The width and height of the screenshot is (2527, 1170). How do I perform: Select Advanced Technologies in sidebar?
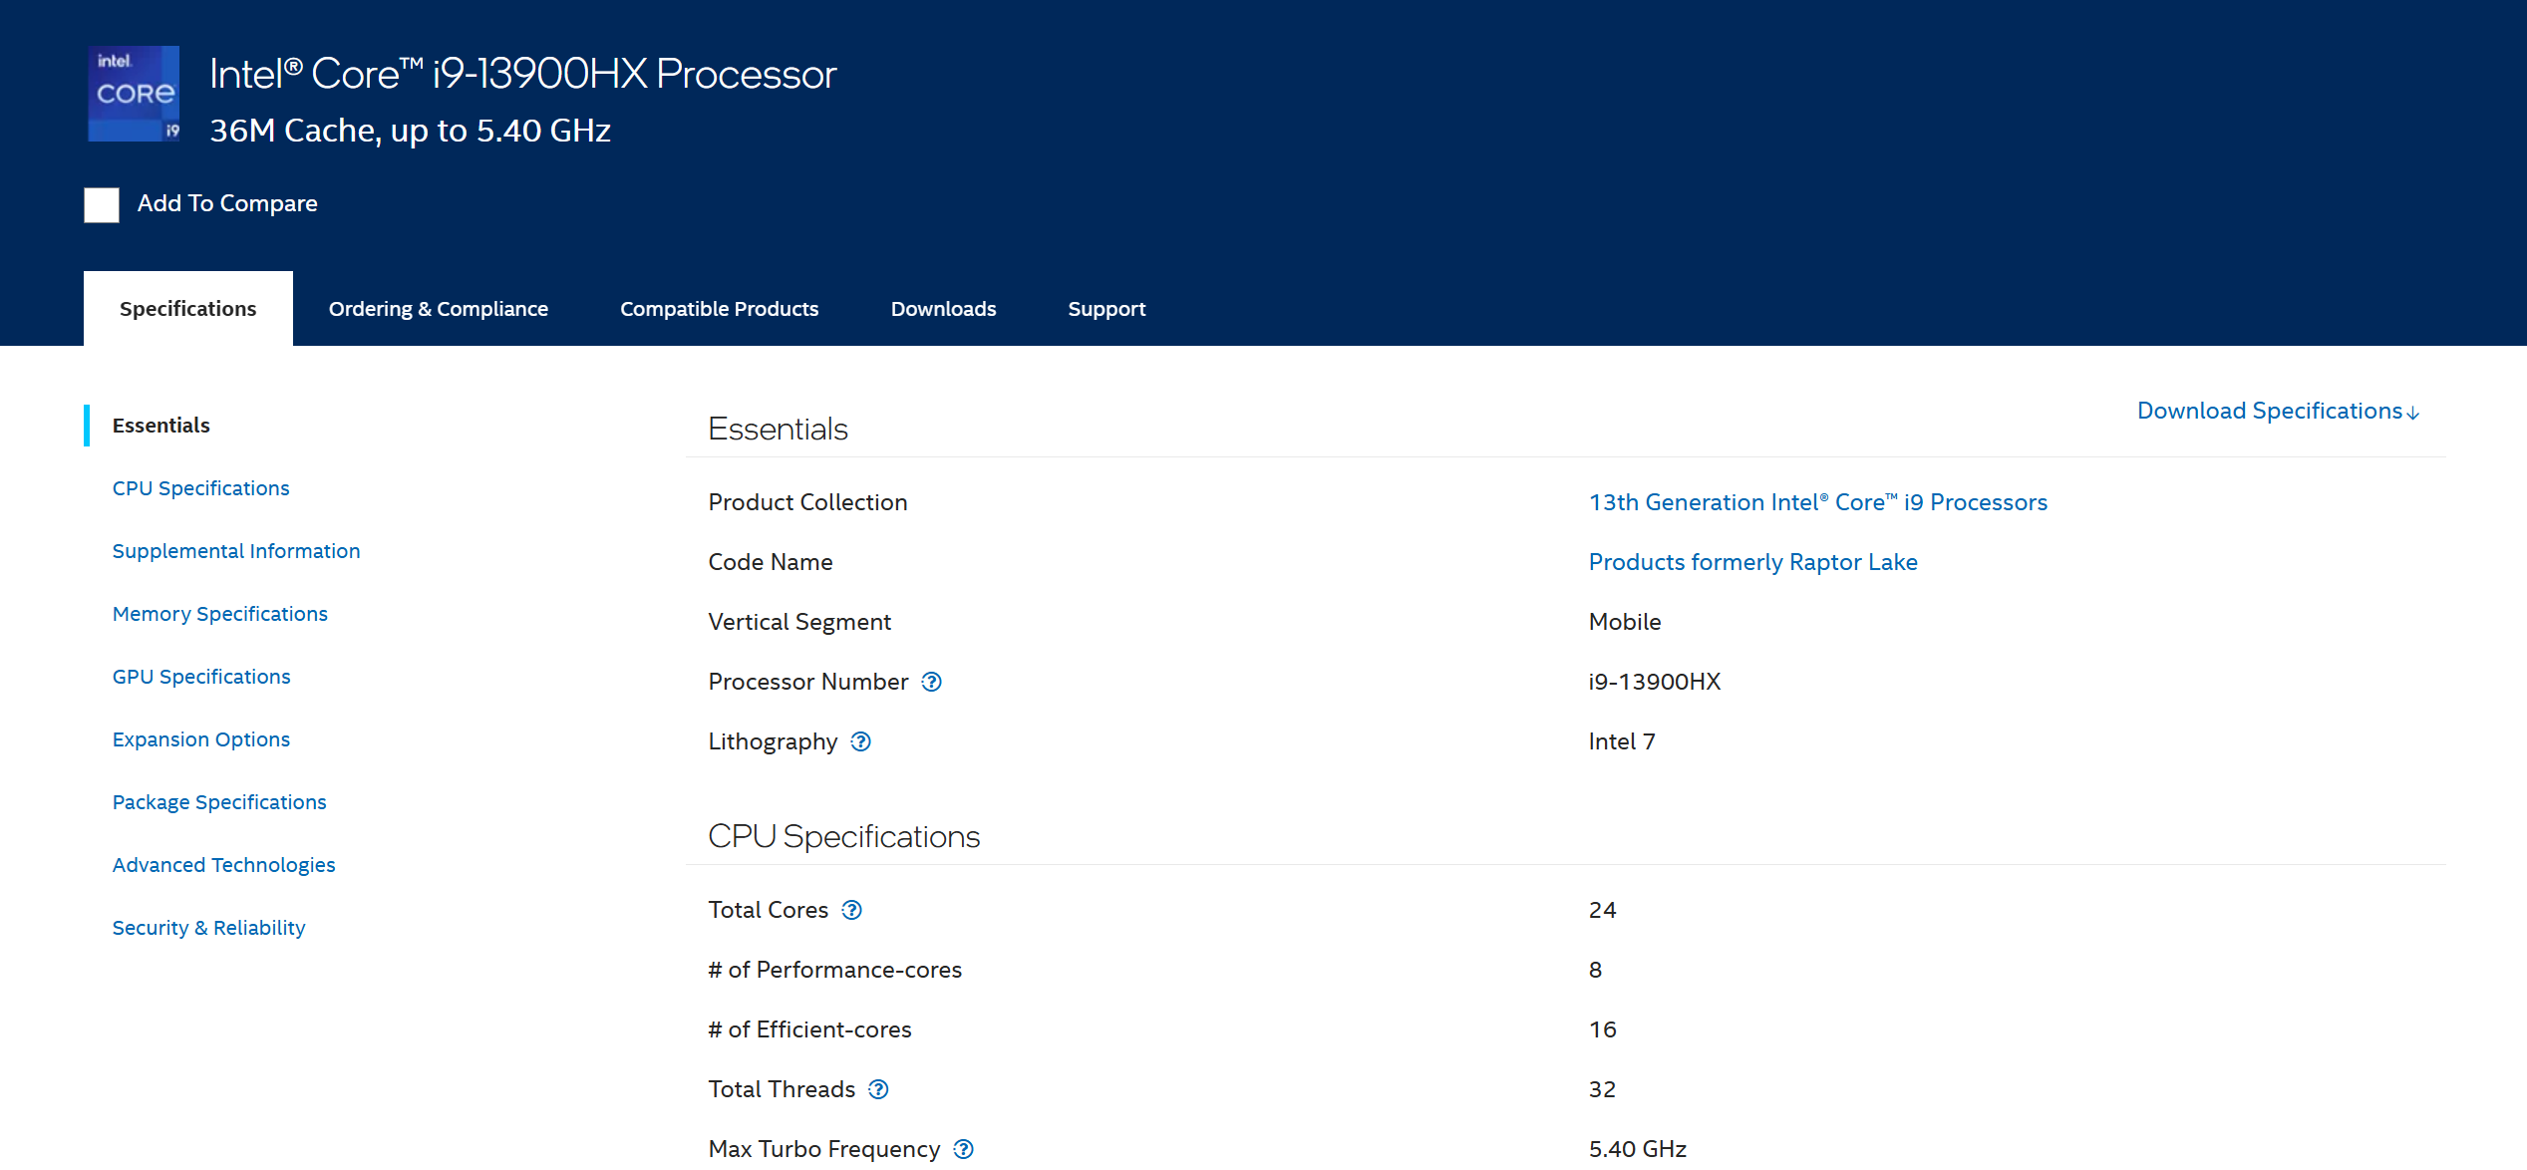coord(223,865)
